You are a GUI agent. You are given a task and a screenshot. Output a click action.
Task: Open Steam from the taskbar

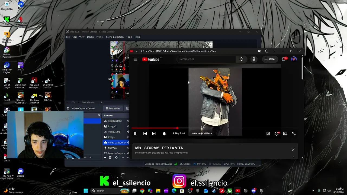tap(214, 191)
